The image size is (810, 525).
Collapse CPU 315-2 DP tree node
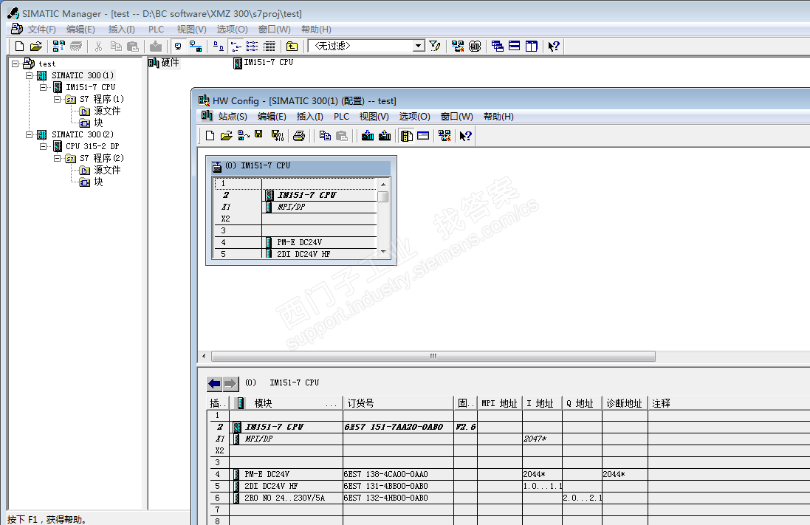click(x=44, y=146)
